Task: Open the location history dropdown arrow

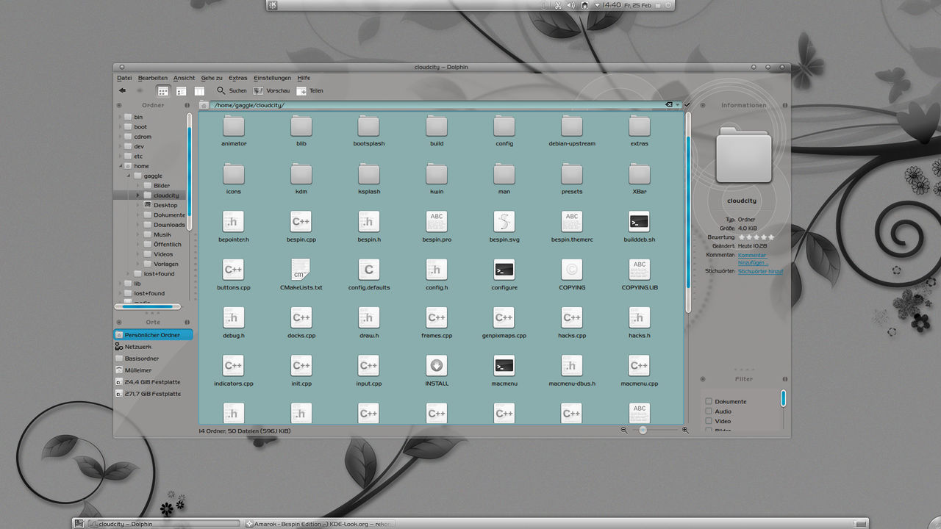Action: click(x=678, y=105)
